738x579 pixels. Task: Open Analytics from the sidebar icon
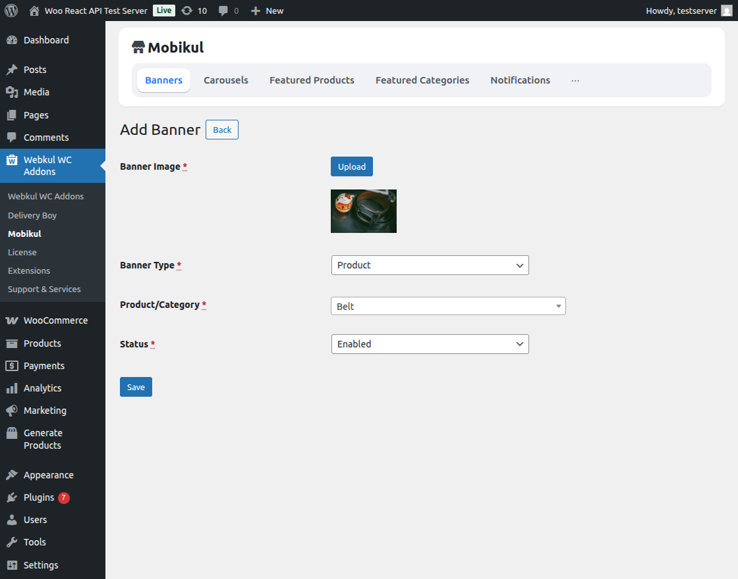(13, 388)
